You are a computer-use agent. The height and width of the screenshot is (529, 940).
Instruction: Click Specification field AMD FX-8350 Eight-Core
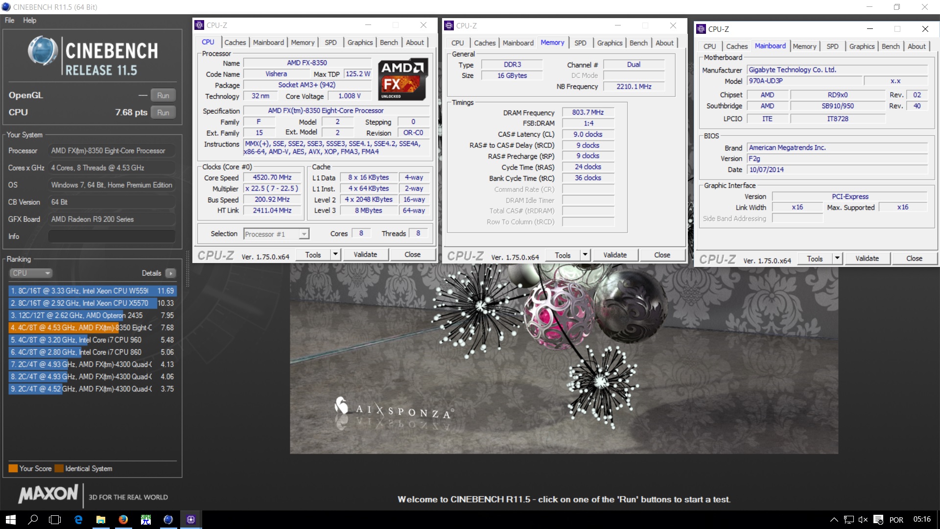point(336,111)
